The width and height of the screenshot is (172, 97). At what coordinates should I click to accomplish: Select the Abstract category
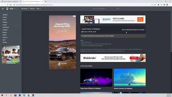tap(5, 15)
